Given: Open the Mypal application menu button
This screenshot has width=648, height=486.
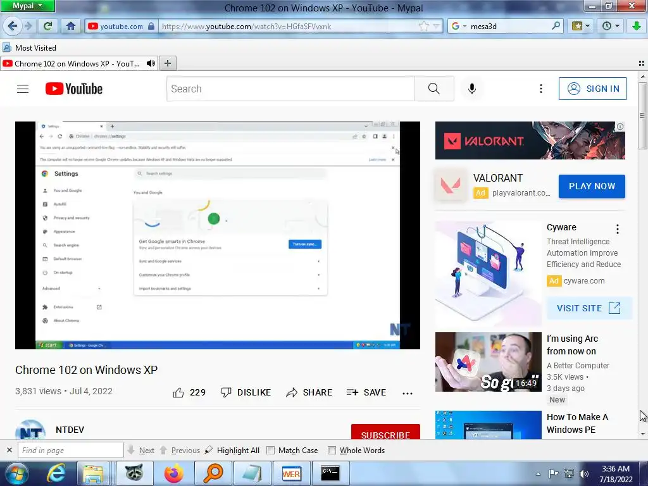Looking at the screenshot, I should point(27,6).
